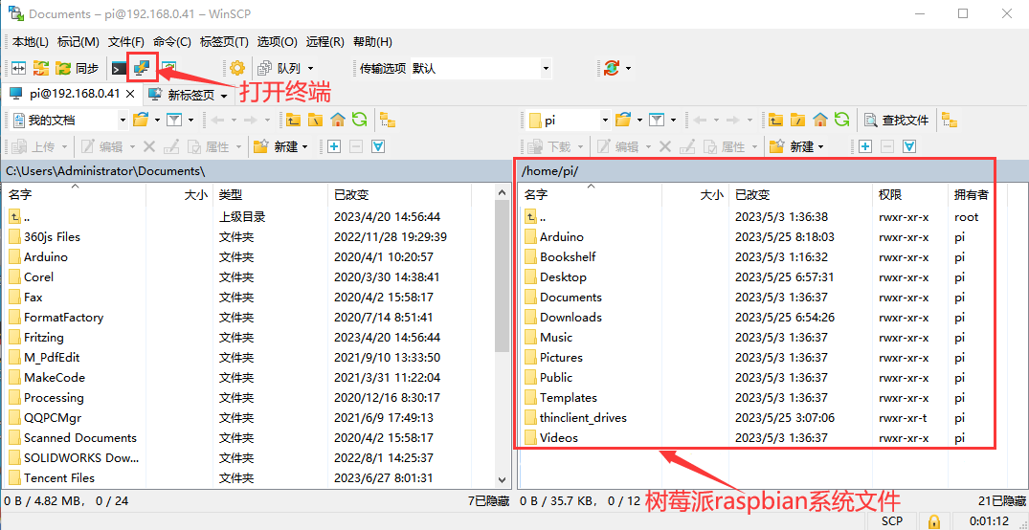
Task: Refresh the remote panel file list
Action: click(840, 120)
